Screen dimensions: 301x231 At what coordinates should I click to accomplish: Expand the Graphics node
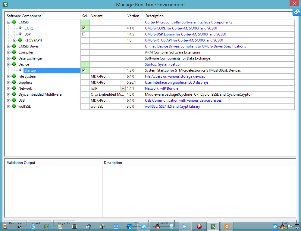[x=8, y=82]
